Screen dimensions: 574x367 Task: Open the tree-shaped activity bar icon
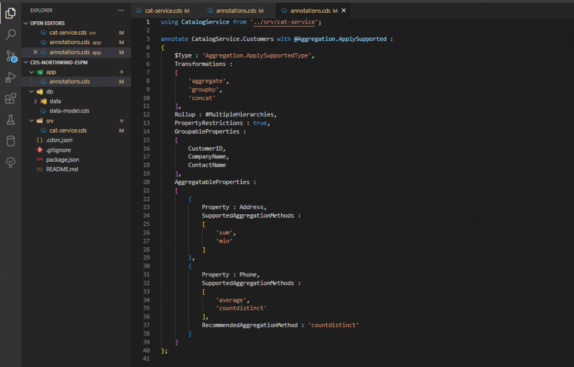point(11,162)
